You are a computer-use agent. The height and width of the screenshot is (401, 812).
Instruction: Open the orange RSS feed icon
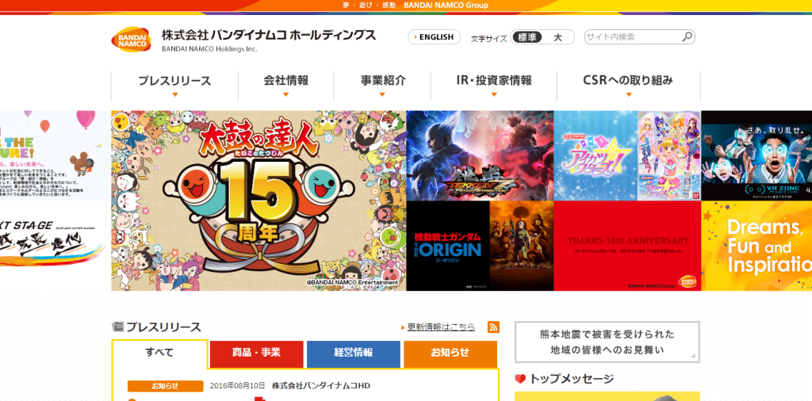(x=493, y=327)
